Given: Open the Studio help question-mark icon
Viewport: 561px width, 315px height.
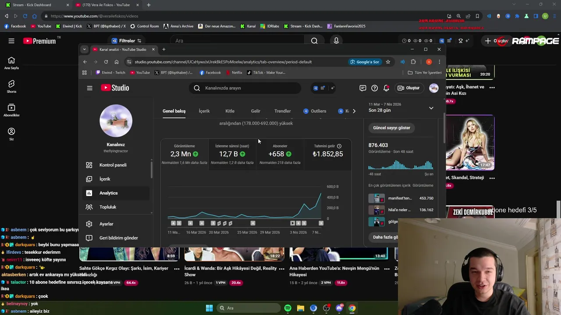Looking at the screenshot, I should (374, 88).
